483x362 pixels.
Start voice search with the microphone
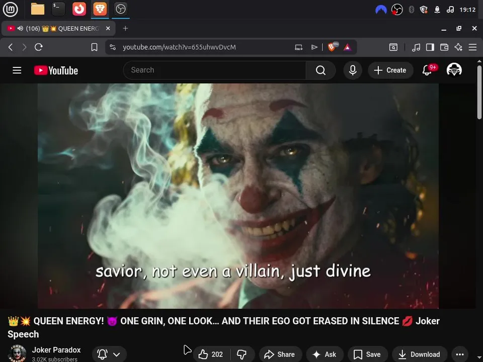(353, 70)
